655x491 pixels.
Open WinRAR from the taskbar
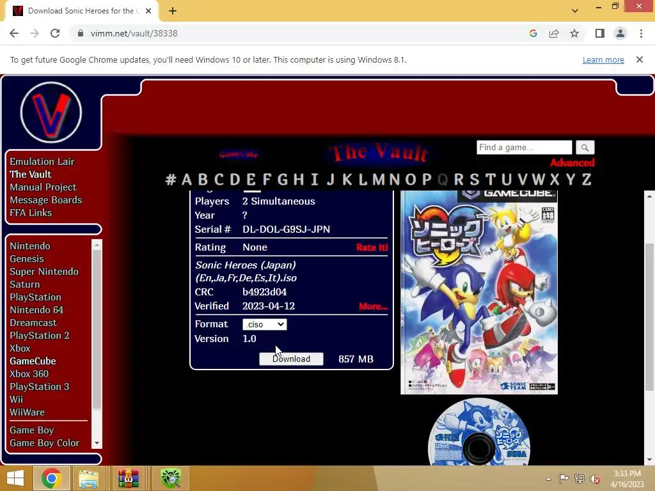pyautogui.click(x=128, y=478)
